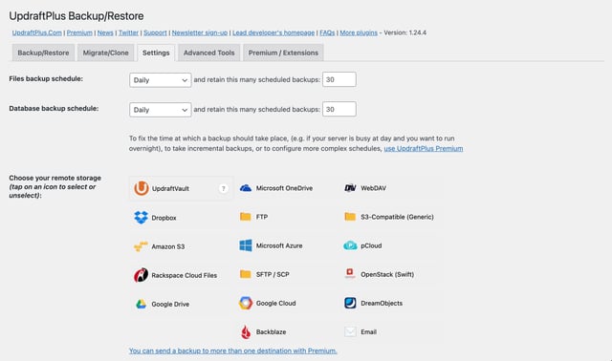
Task: Switch to the Backup/Restore tab
Action: coord(43,53)
